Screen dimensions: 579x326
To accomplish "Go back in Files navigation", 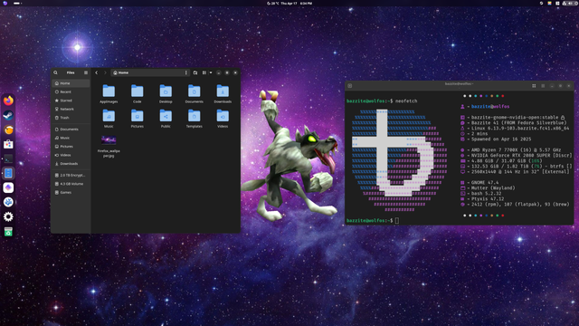I will click(97, 72).
